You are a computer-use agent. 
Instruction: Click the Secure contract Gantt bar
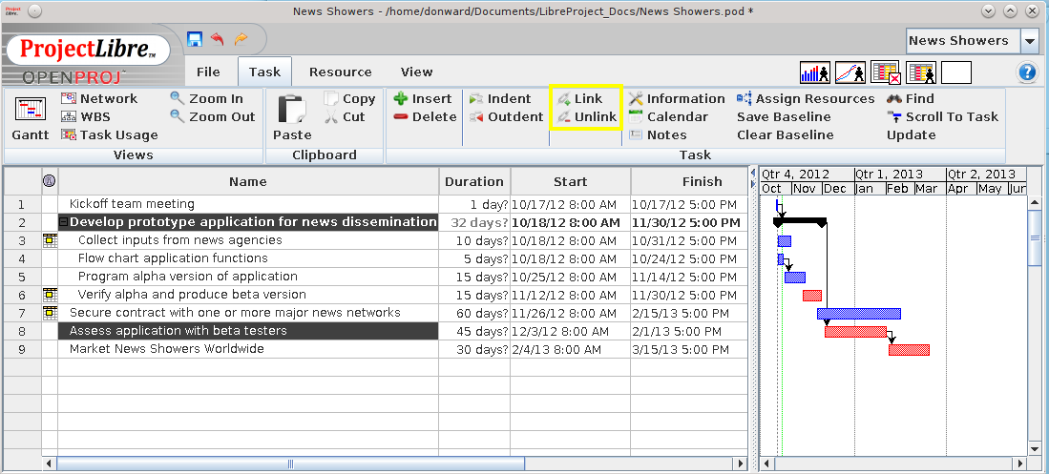click(x=859, y=314)
